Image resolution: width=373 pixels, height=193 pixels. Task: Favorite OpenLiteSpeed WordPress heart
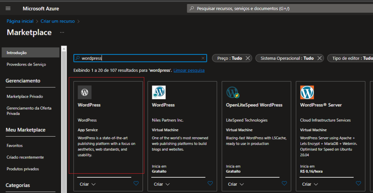pos(284,183)
